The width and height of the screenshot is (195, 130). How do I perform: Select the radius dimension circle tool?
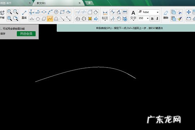click(119, 19)
